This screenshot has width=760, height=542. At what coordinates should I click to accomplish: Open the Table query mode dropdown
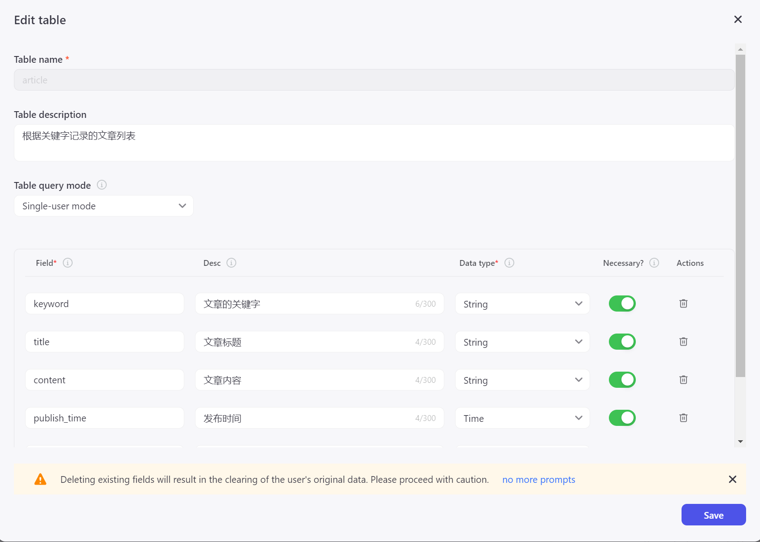click(x=104, y=206)
